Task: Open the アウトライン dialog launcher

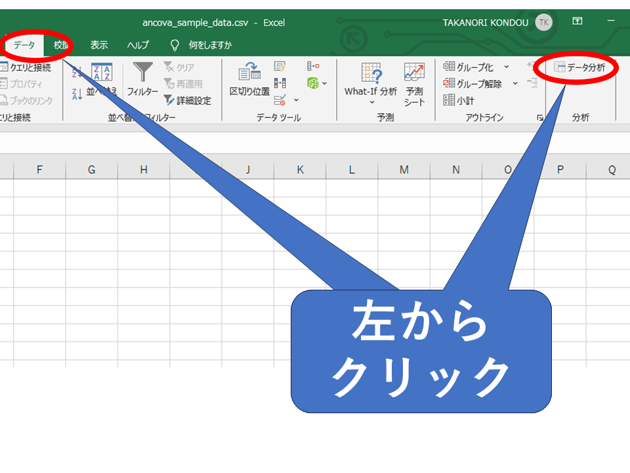Action: 539,118
